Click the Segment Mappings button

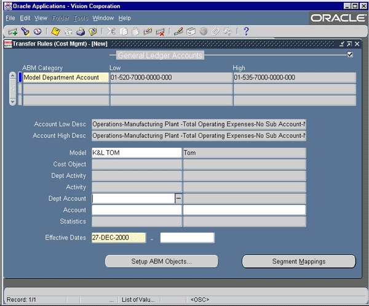point(298,261)
